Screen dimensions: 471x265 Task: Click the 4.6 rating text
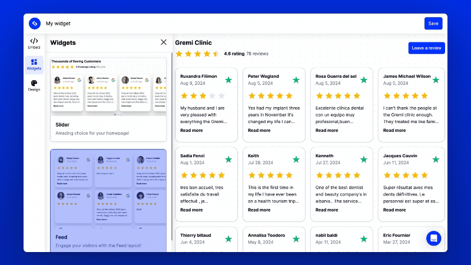[x=234, y=54]
